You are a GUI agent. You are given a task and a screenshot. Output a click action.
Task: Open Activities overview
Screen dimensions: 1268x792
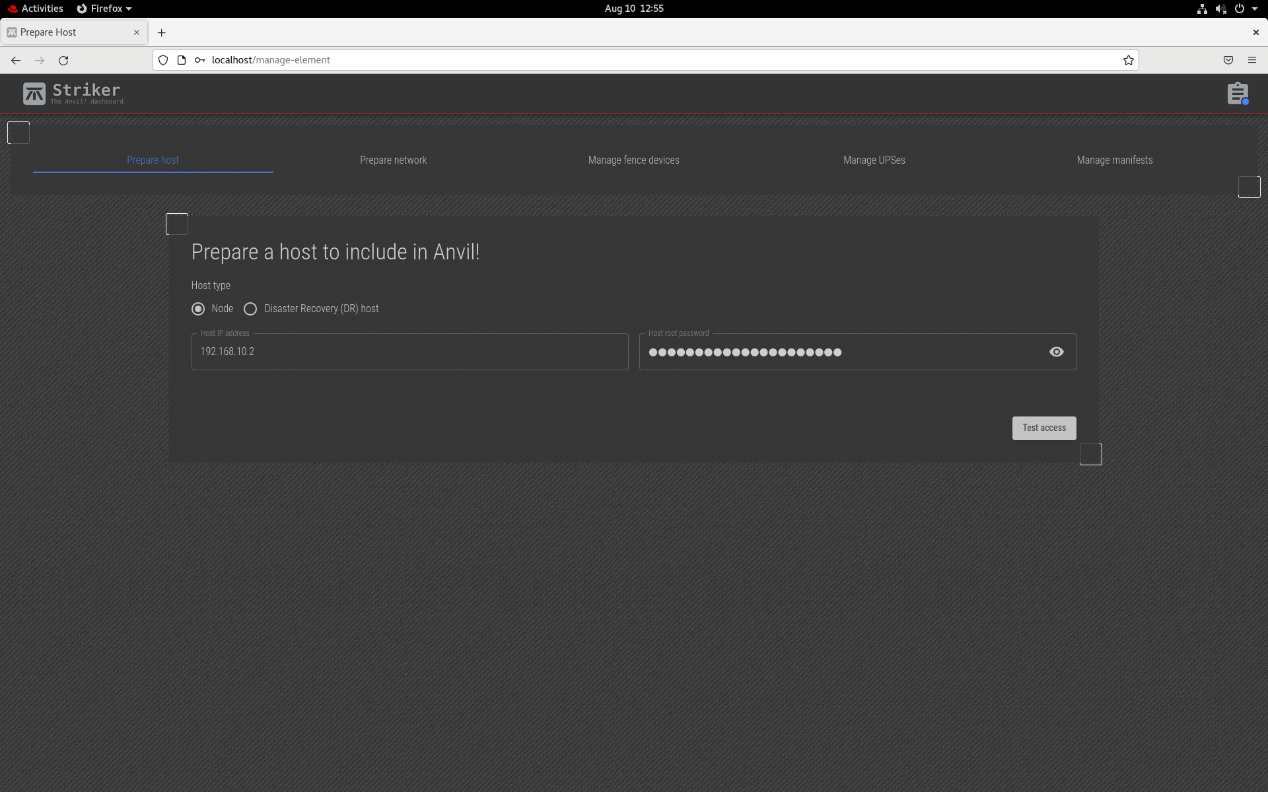36,9
